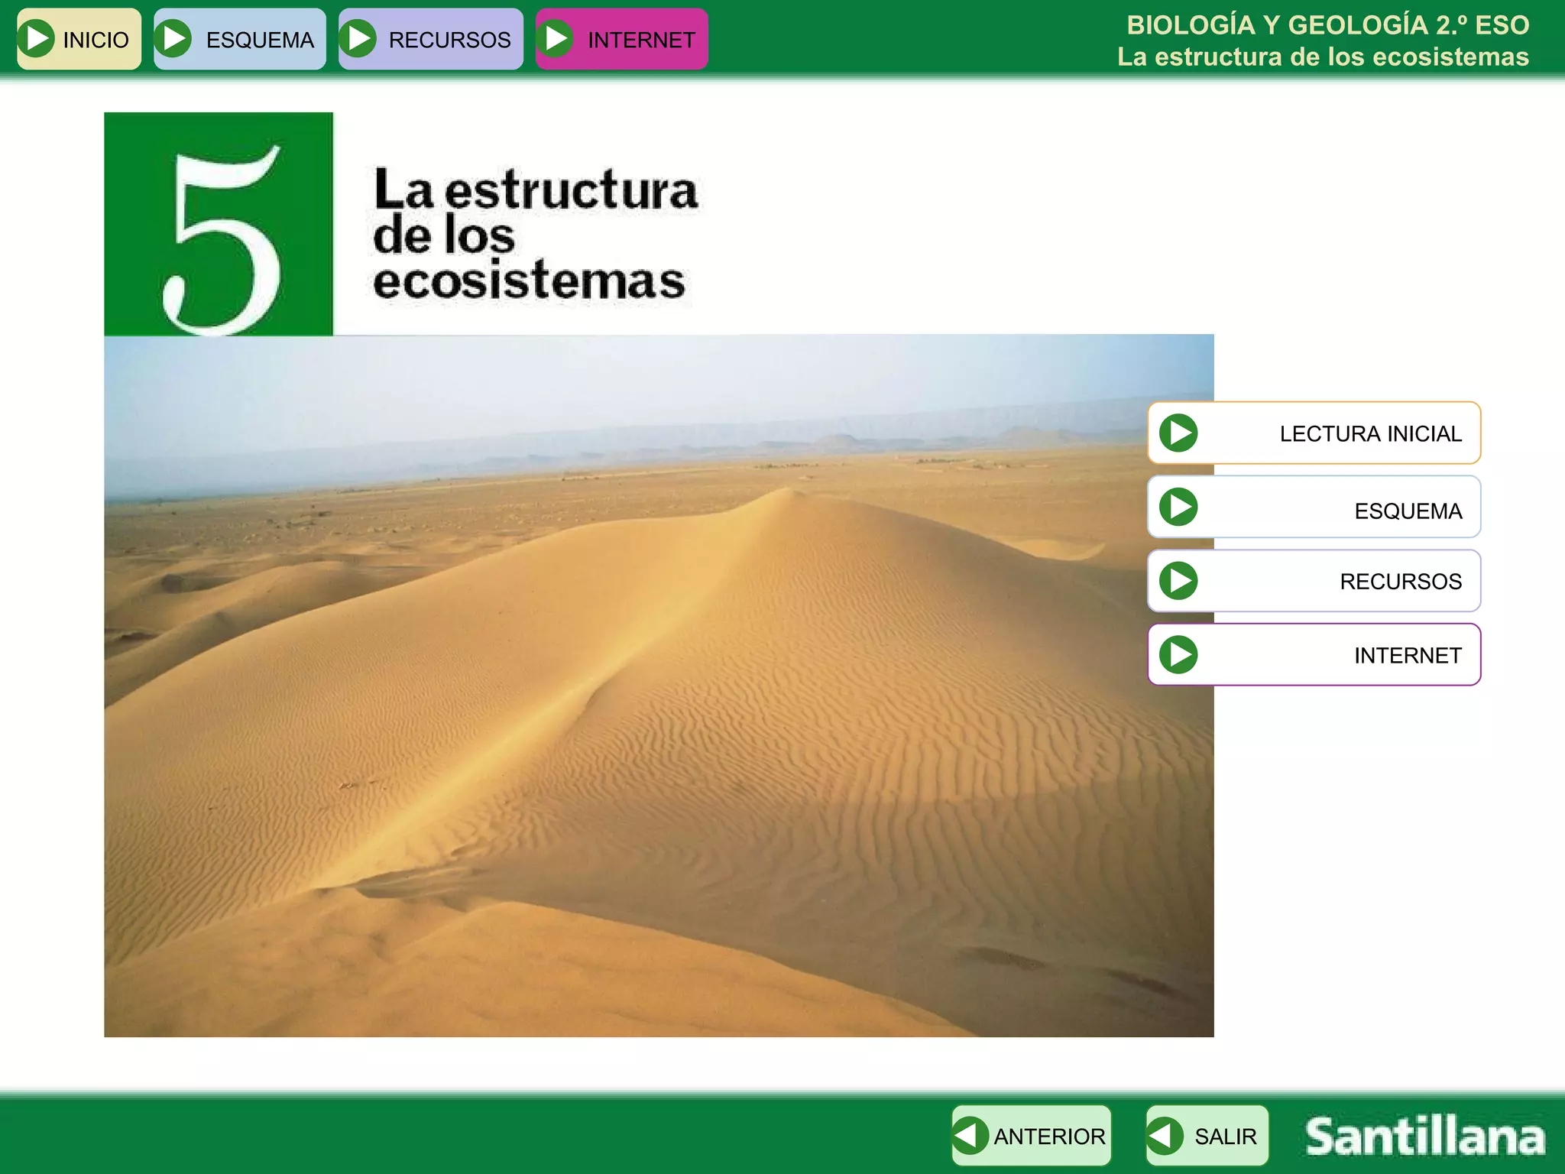Go to the INTERNET top tab label
Screen dimensions: 1565x1174
point(641,40)
